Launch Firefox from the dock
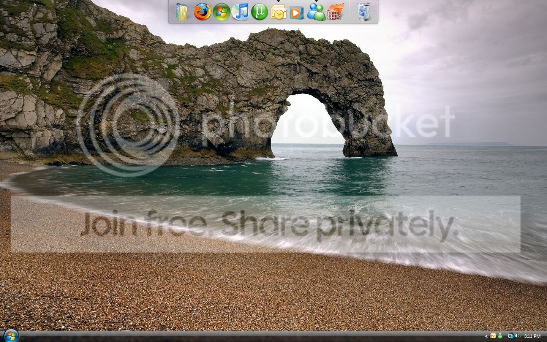 click(202, 12)
